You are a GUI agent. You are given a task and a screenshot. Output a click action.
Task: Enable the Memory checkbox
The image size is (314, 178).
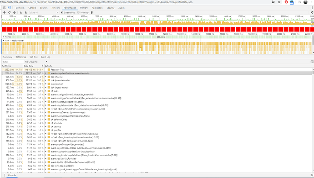click(78, 12)
